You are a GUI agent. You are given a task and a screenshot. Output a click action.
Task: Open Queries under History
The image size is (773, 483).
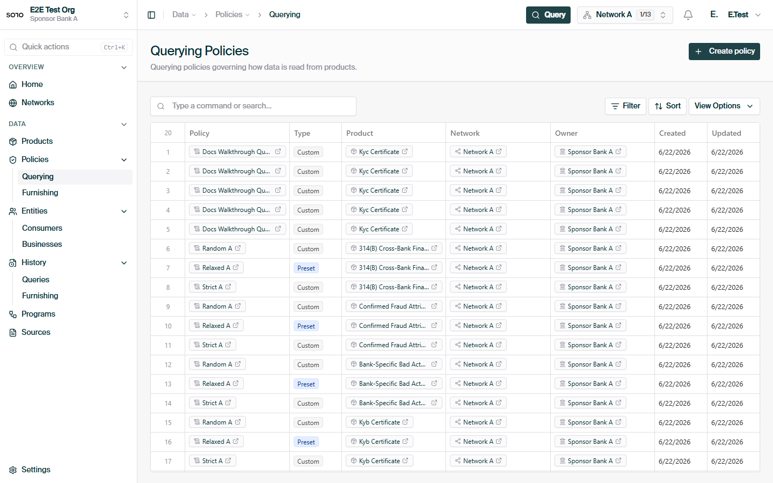click(x=75, y=280)
